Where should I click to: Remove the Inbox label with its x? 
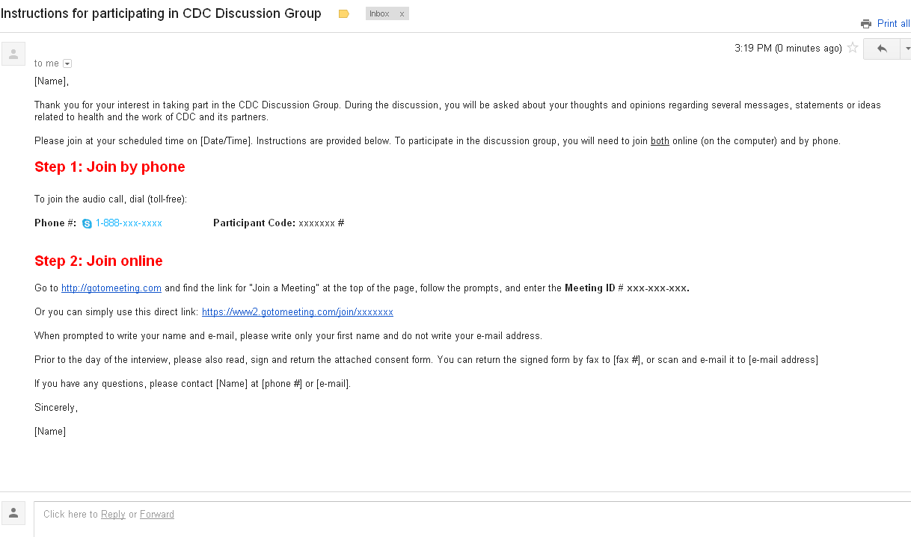coord(402,14)
